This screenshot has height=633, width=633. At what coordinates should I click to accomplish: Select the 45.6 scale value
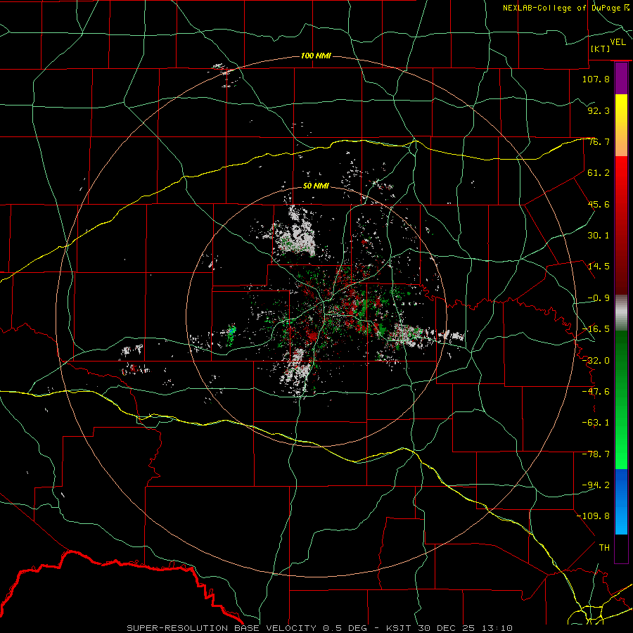(599, 204)
